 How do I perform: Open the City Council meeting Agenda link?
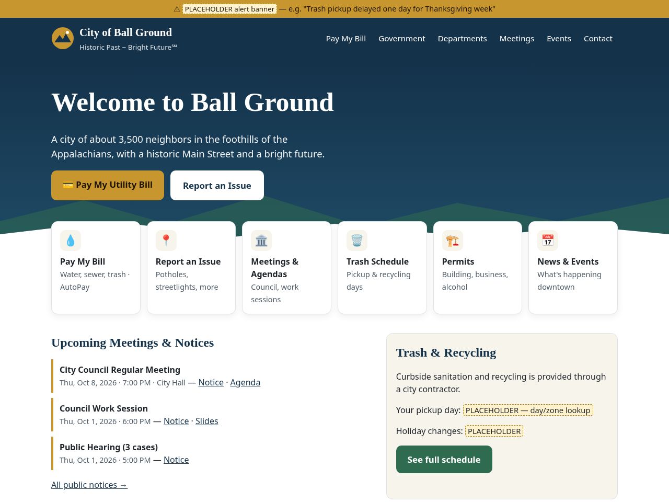(x=245, y=382)
